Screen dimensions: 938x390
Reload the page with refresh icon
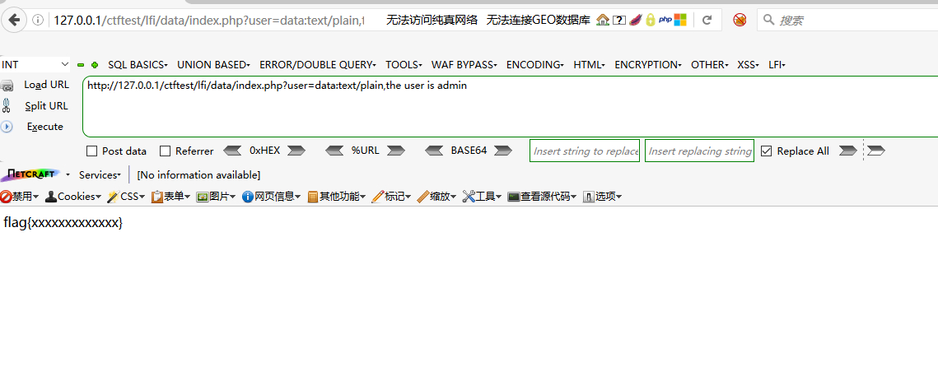(706, 20)
